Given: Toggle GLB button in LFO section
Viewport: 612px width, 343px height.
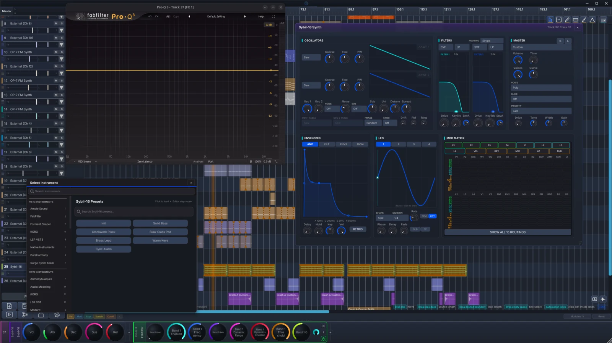Looking at the screenshot, I should tap(415, 229).
